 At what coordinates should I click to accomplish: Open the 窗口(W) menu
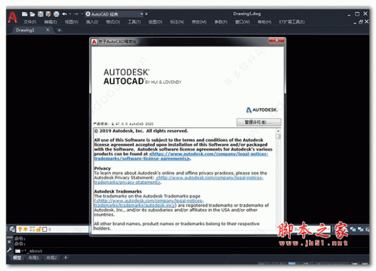pyautogui.click(x=242, y=22)
